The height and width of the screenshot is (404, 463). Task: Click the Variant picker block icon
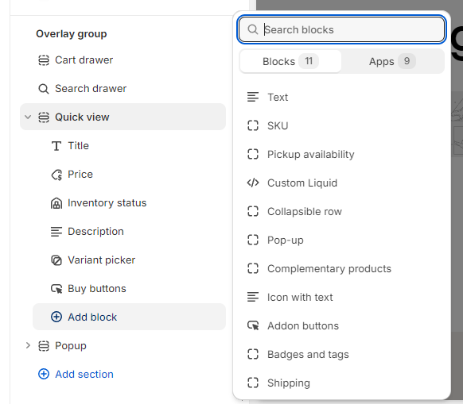[x=56, y=260]
